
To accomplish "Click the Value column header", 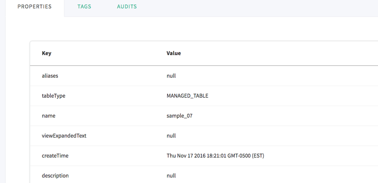I will click(x=174, y=53).
